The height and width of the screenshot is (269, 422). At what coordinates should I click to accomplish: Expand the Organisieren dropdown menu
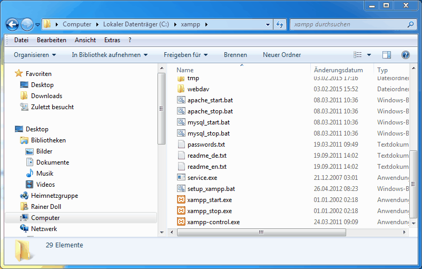pos(35,55)
